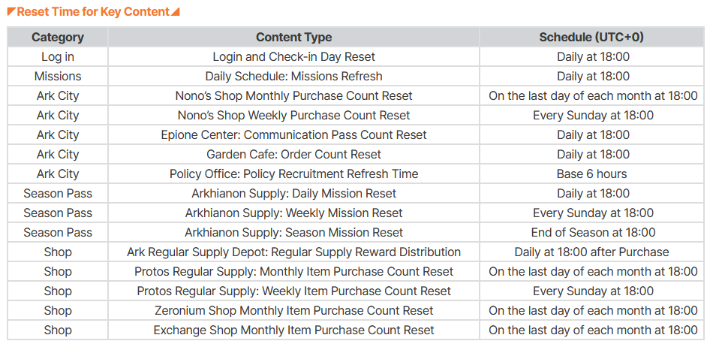Click End of Season at 18:00 cell
716x350 pixels.
pyautogui.click(x=591, y=232)
